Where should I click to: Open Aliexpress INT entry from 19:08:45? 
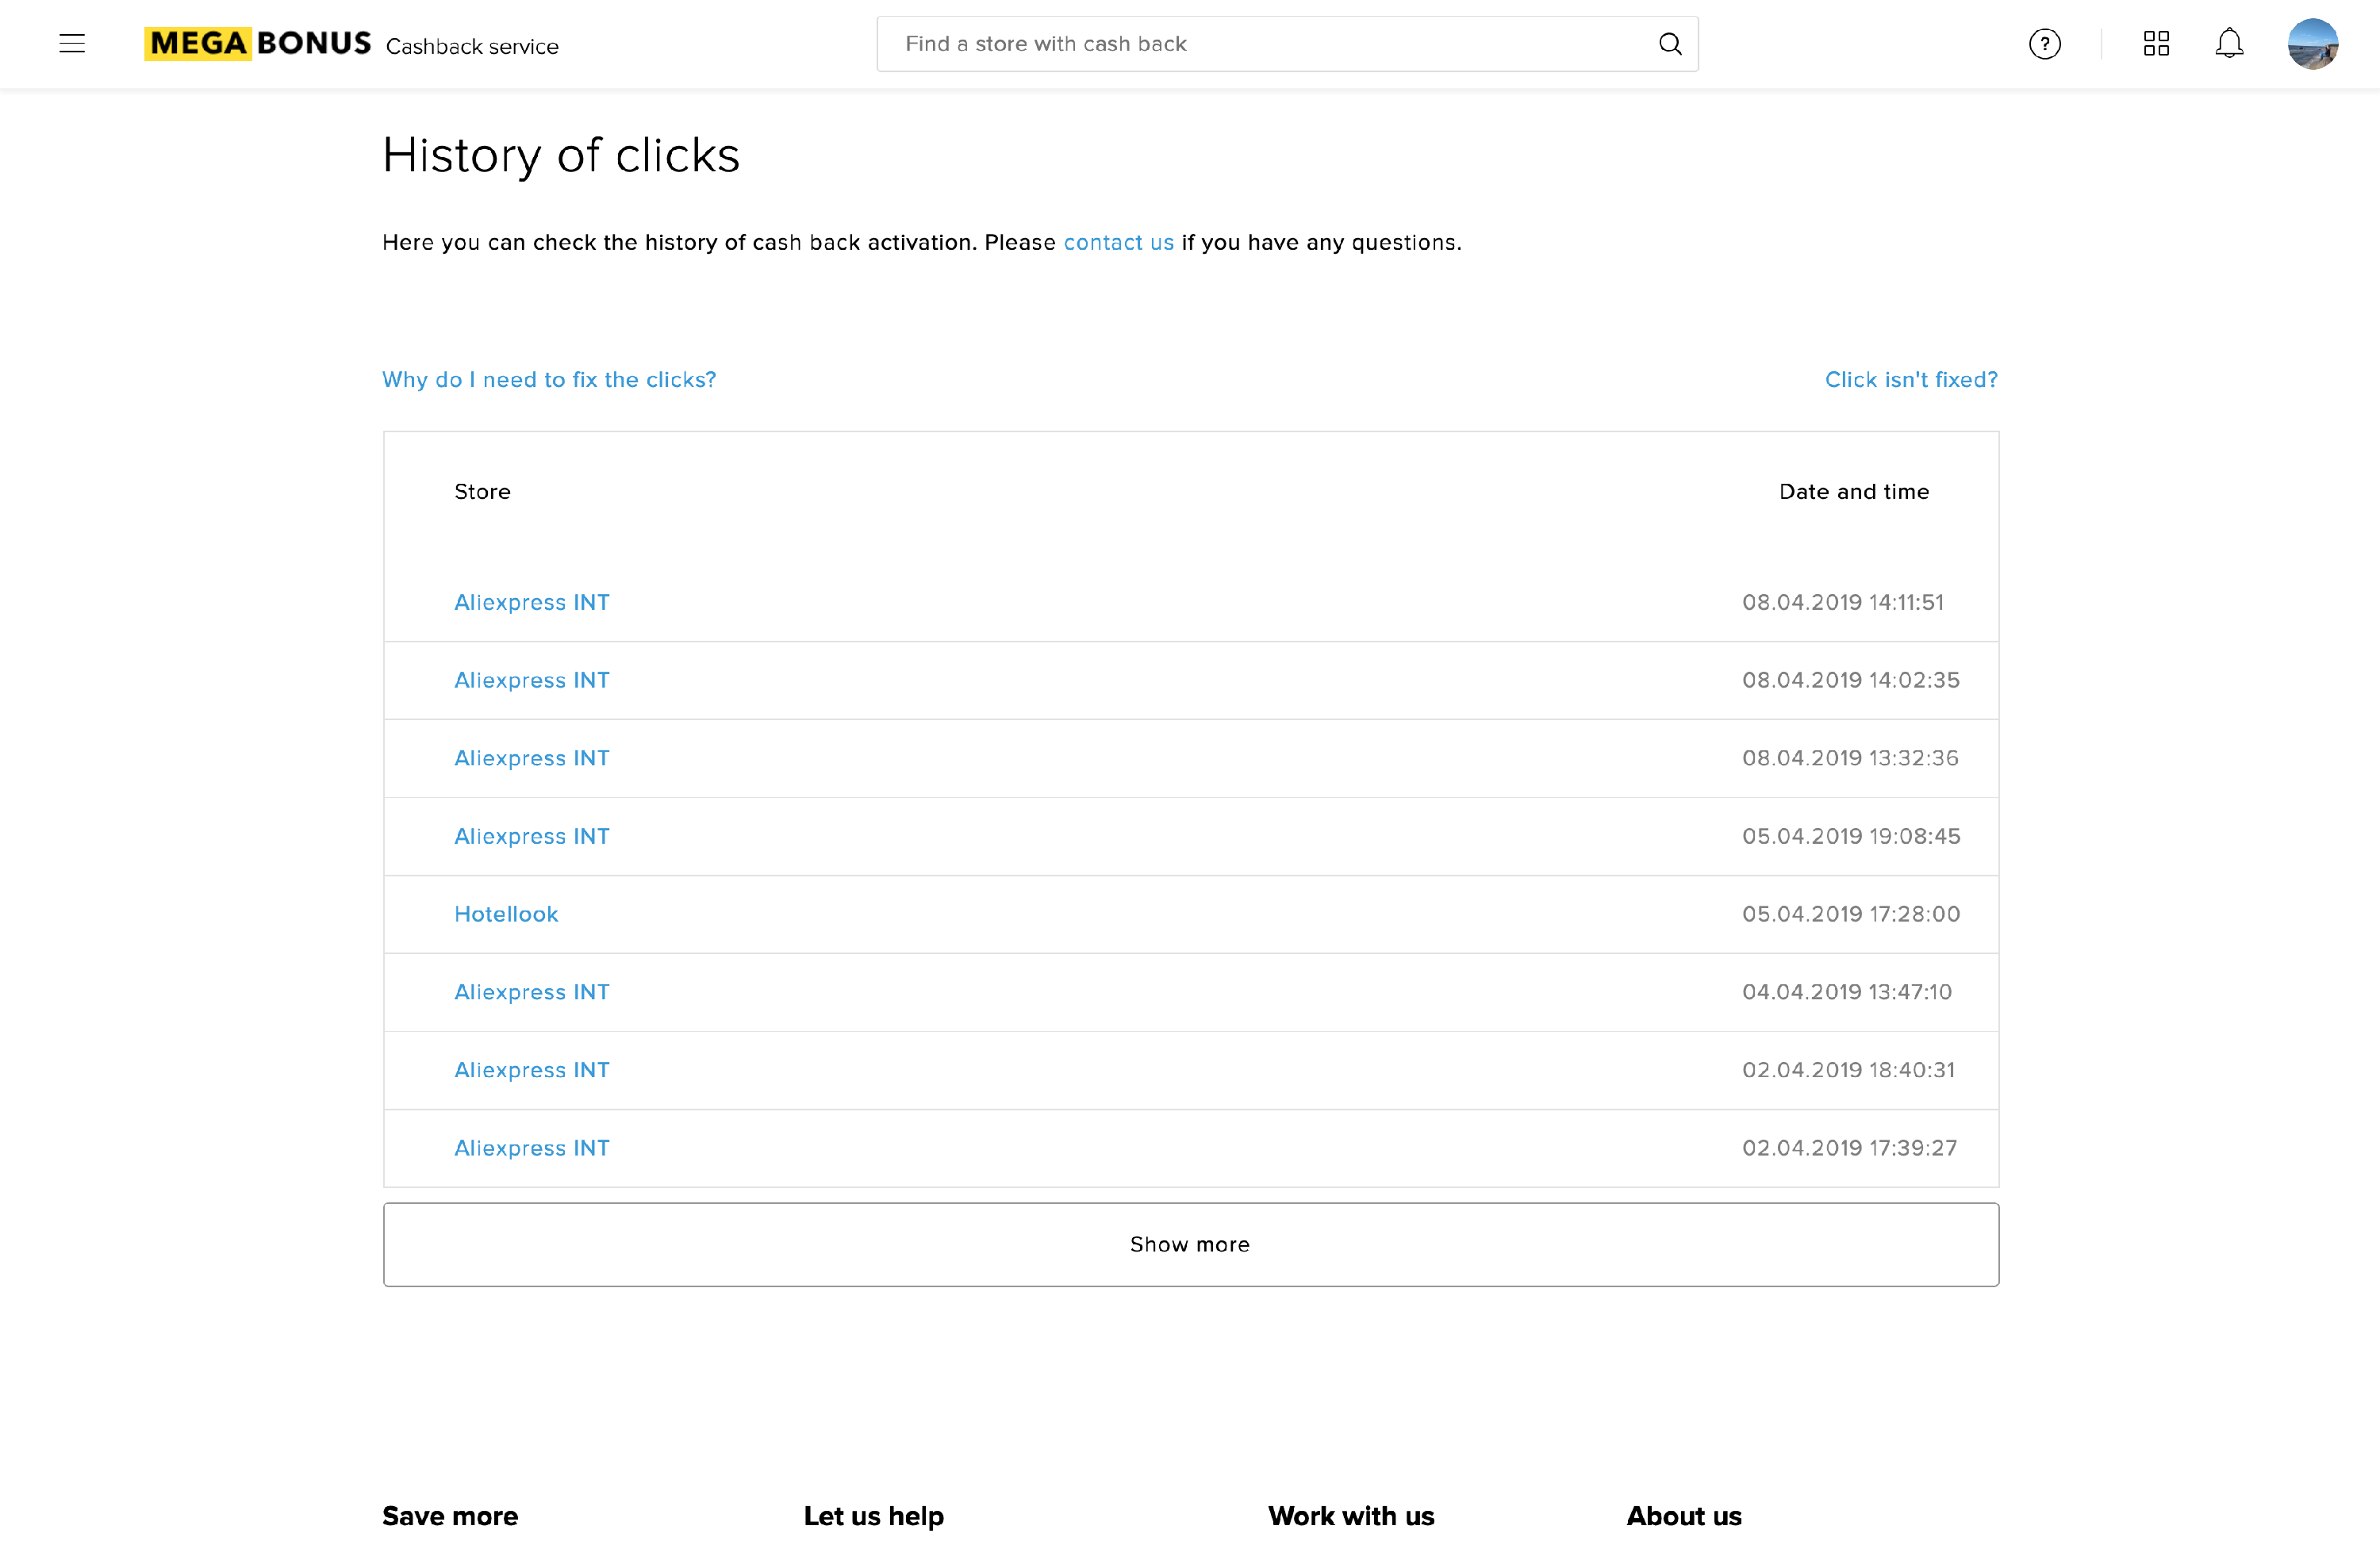pyautogui.click(x=532, y=836)
